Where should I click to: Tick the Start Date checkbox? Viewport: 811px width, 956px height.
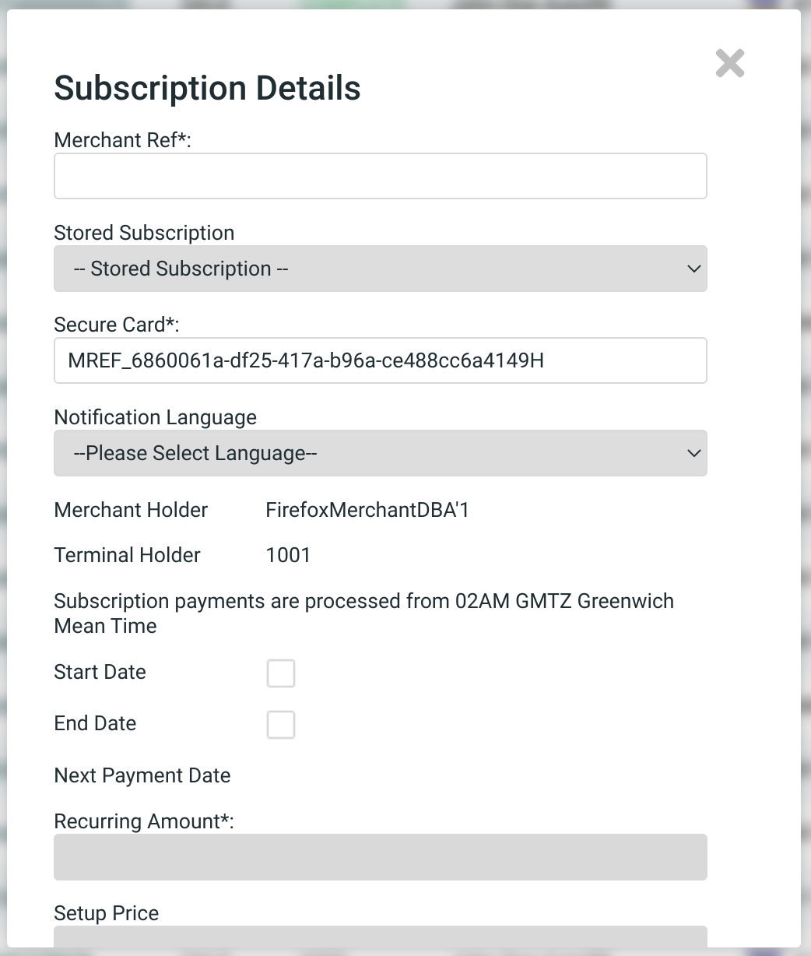(x=281, y=673)
